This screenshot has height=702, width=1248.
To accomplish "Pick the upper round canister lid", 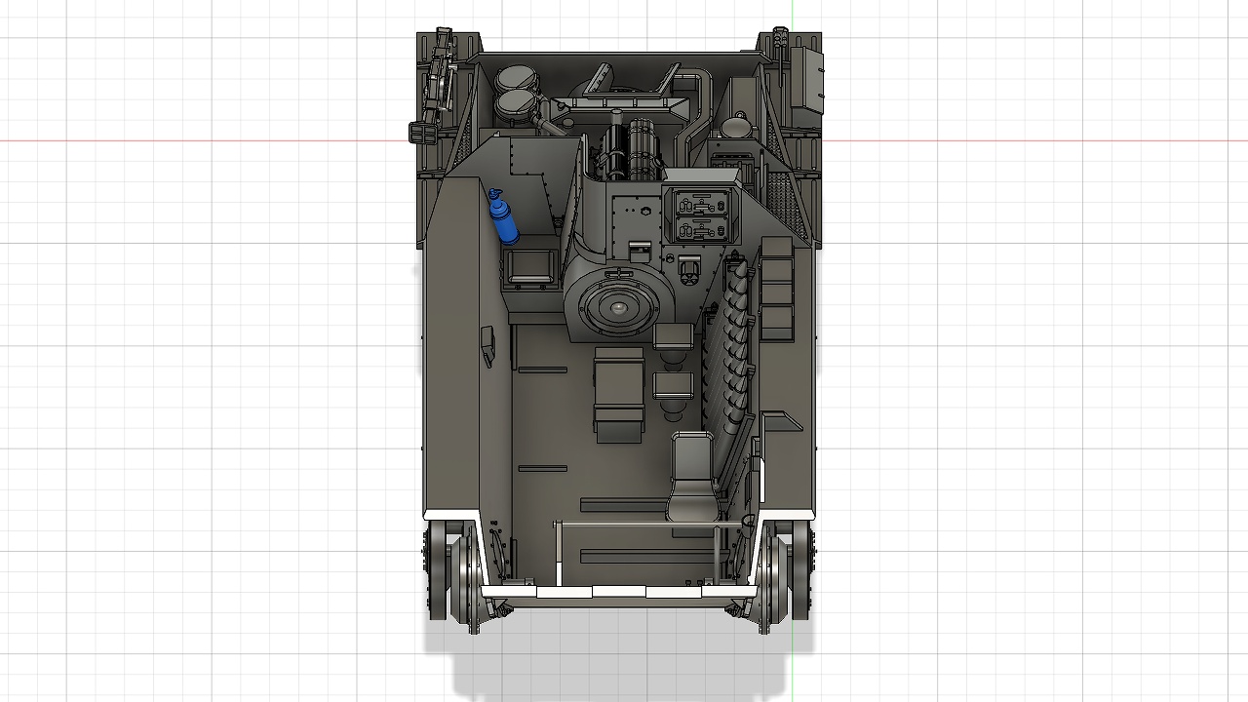I will [515, 80].
